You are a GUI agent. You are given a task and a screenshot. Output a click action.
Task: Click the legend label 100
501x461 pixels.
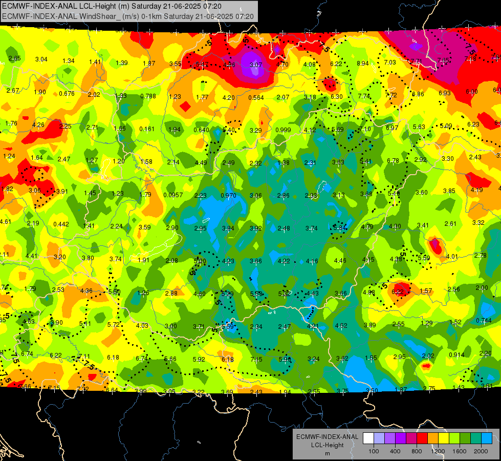pos(374,451)
